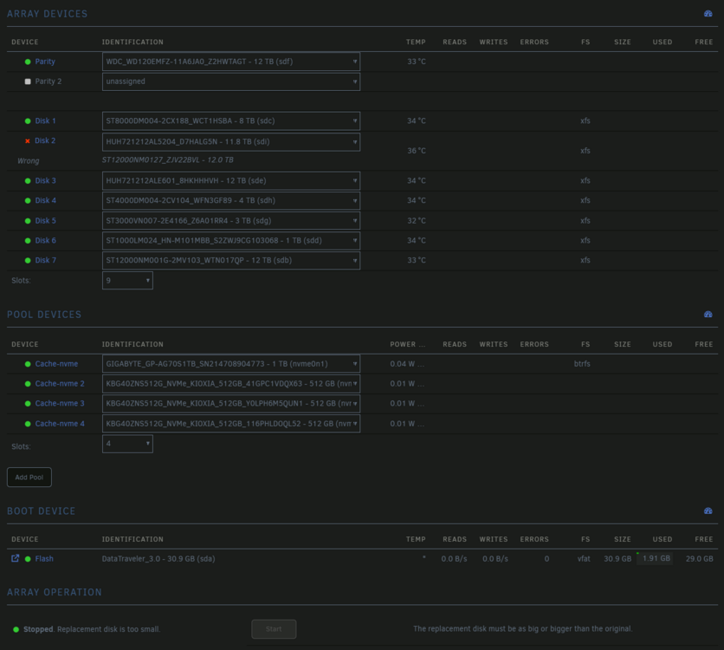Click the Disk 5 green status indicator
The width and height of the screenshot is (724, 650).
[28, 221]
